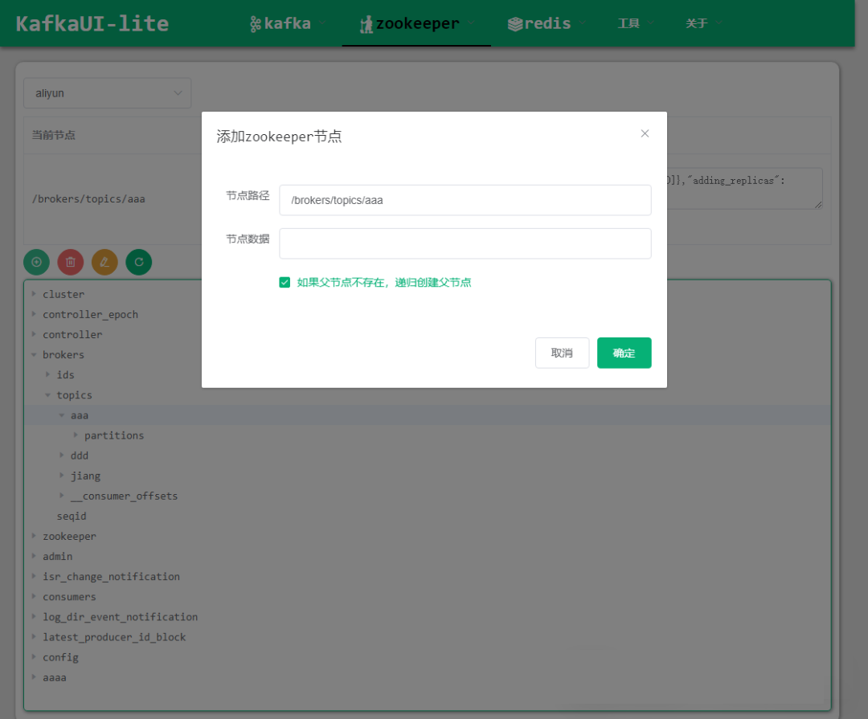Screen dimensions: 868x719
Task: Click the node data textarea with adding_replicas
Action: (x=744, y=188)
